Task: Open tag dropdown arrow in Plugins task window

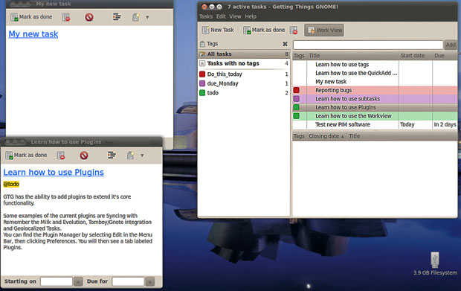Action: [142, 156]
